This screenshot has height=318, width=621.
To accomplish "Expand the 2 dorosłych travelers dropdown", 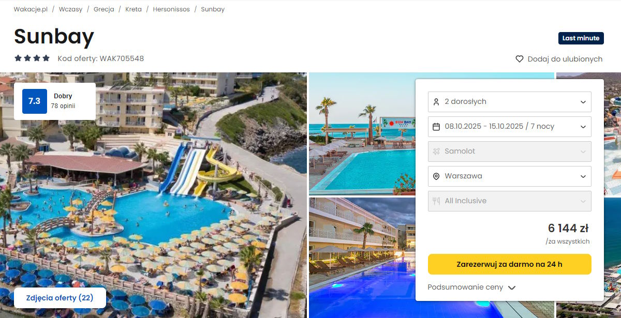I will (510, 102).
